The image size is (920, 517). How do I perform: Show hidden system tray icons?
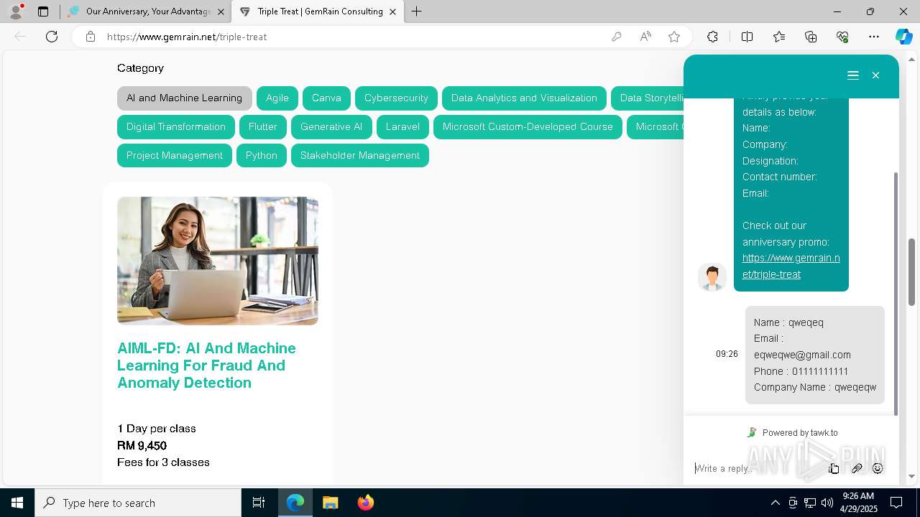(x=775, y=503)
